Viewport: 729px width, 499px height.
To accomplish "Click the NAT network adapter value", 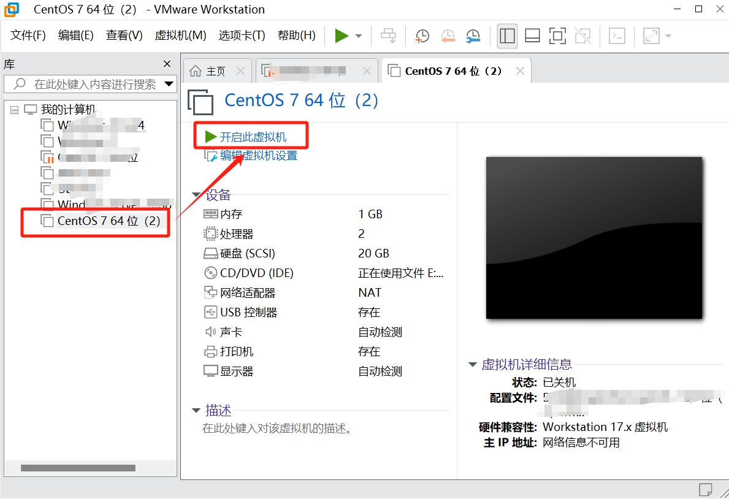I will (370, 292).
